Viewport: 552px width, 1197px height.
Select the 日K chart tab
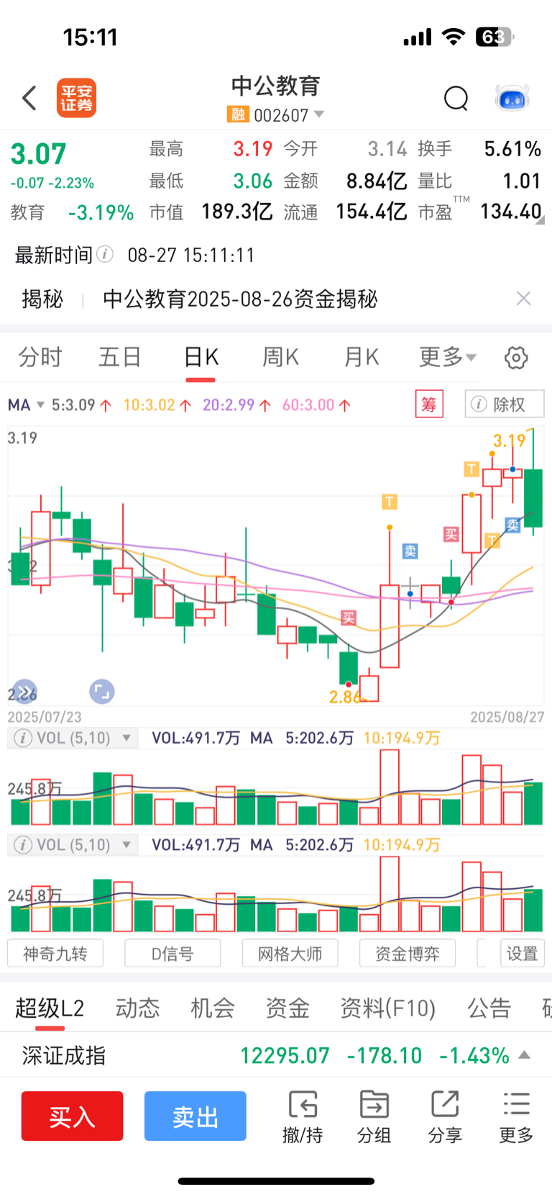coord(201,357)
